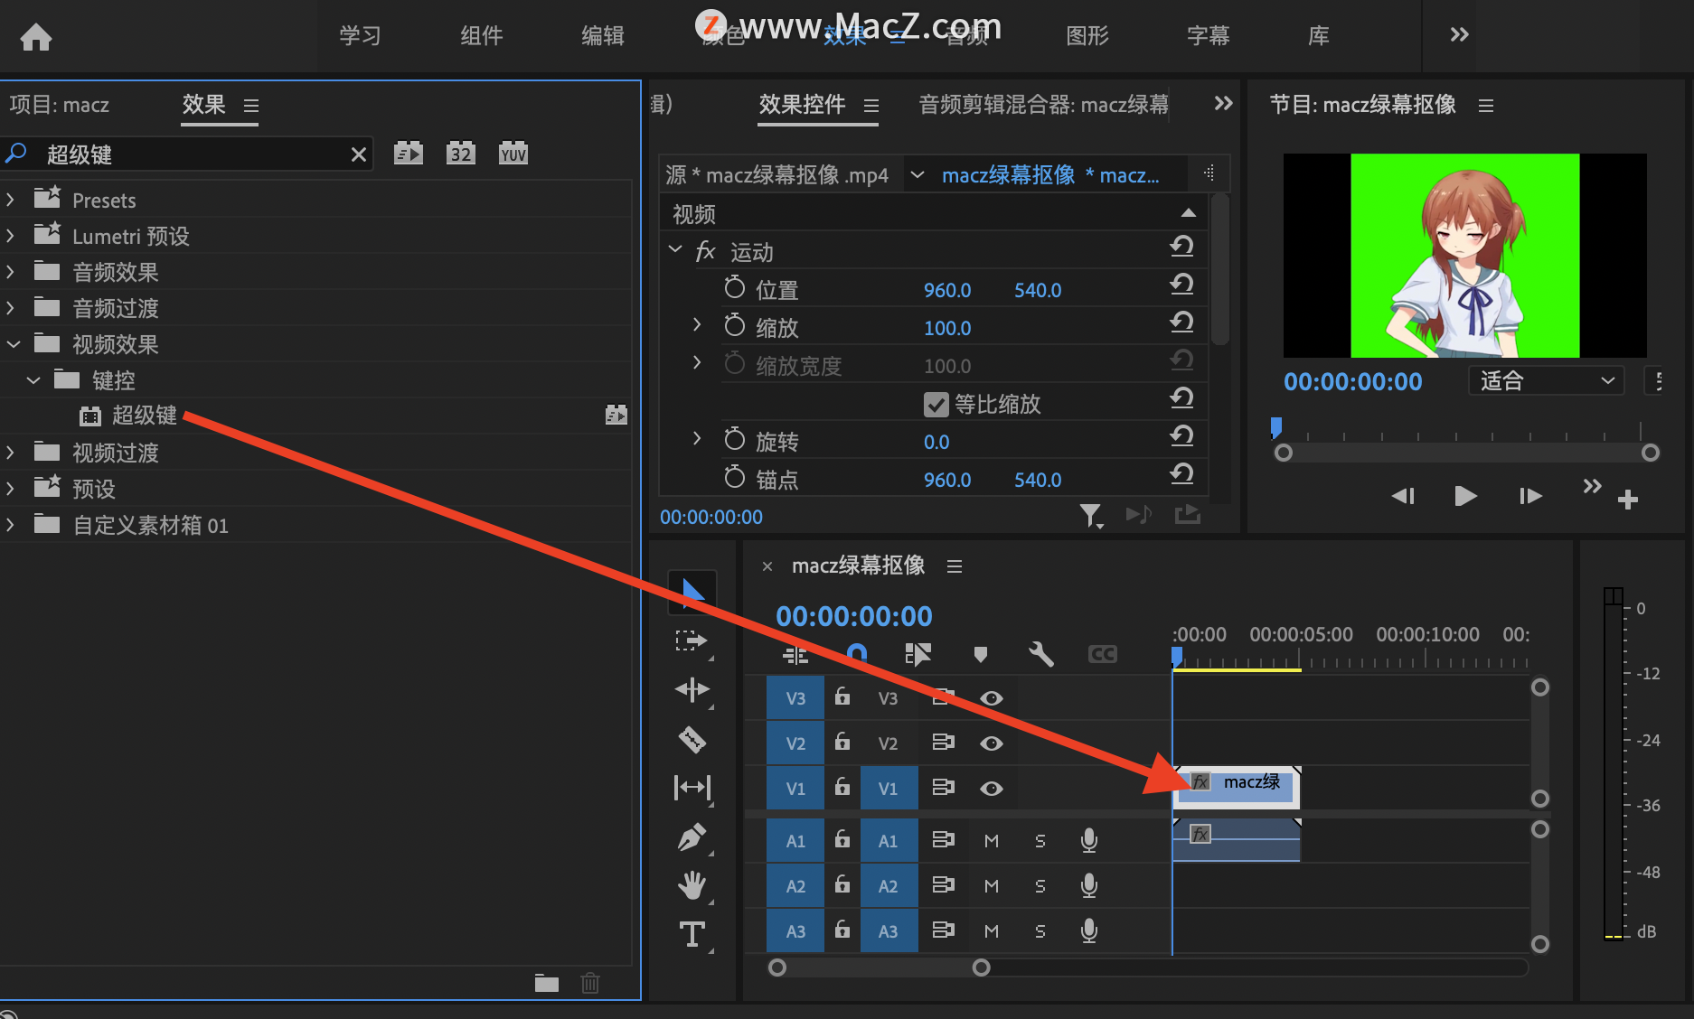Play the Program monitor
The image size is (1694, 1019).
coord(1465,496)
